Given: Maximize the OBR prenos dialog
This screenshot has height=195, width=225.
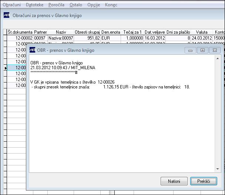Looking at the screenshot, I should click(x=202, y=50).
